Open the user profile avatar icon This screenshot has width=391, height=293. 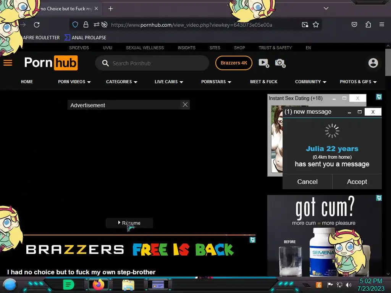pos(373,63)
